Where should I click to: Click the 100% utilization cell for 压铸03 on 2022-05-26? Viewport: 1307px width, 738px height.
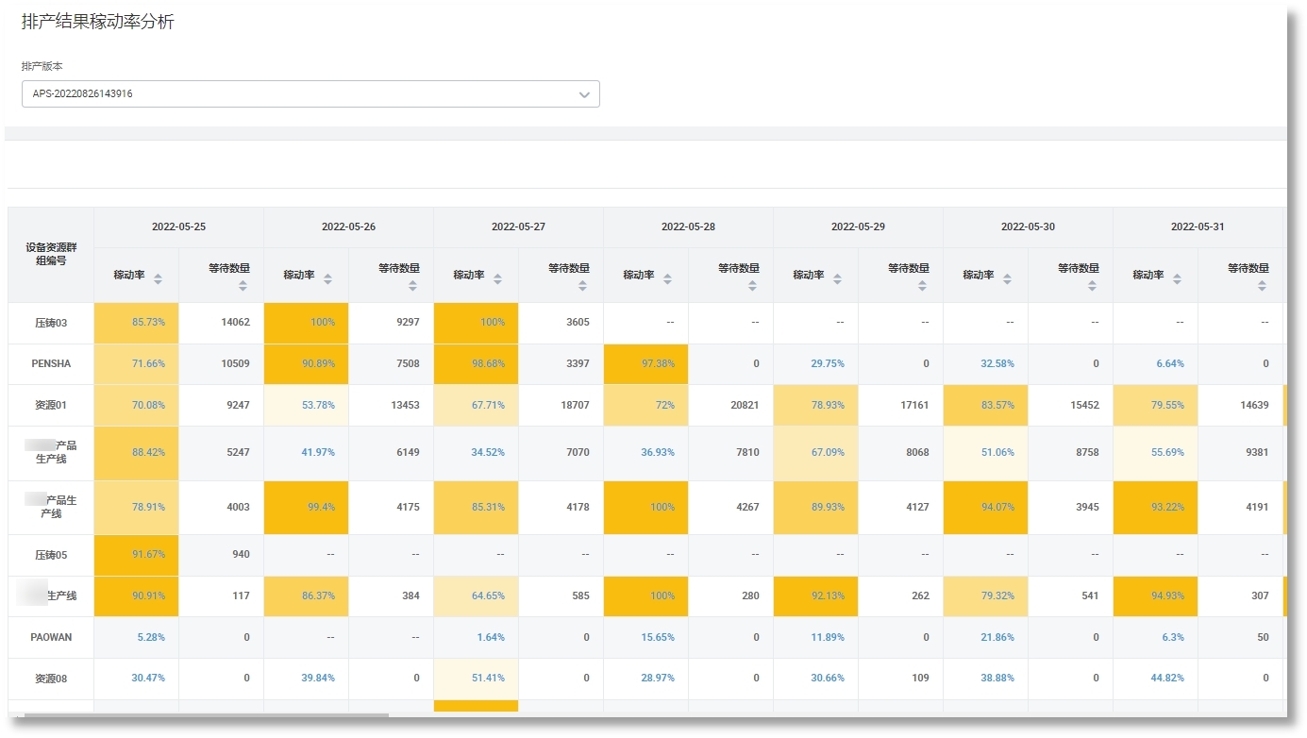click(306, 322)
